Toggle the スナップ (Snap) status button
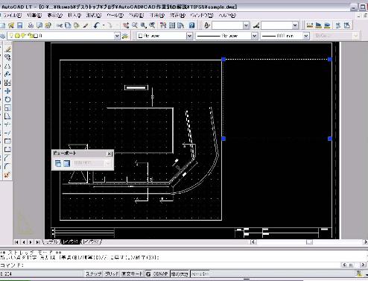 (x=93, y=274)
